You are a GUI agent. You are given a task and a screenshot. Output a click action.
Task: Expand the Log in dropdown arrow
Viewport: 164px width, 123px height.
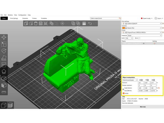pyautogui.click(x=162, y=18)
